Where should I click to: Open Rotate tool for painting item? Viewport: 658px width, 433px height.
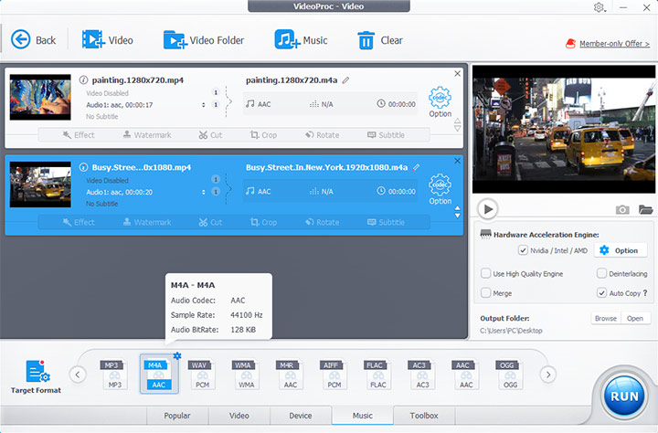323,135
